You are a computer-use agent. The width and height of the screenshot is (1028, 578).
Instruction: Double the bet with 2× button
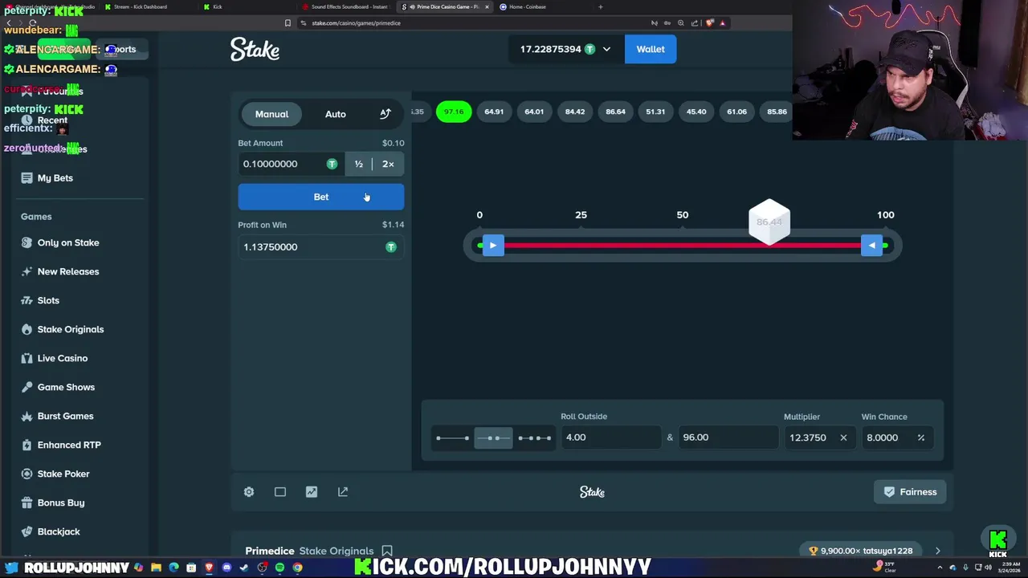[388, 164]
